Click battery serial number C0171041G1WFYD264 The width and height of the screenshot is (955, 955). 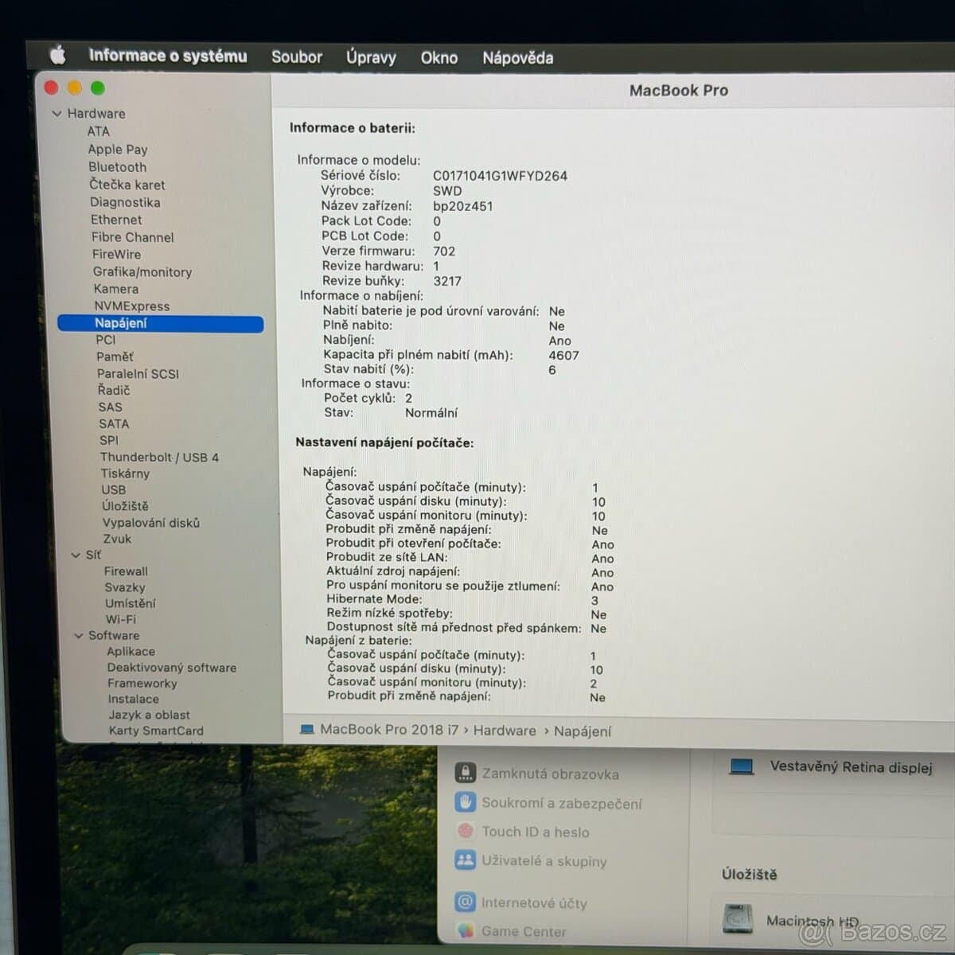(500, 176)
